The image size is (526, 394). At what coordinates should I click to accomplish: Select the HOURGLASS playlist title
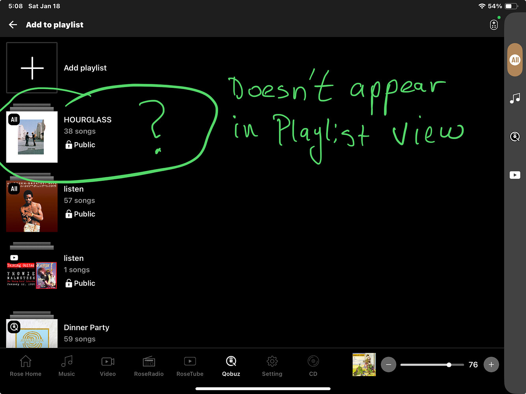coord(88,120)
